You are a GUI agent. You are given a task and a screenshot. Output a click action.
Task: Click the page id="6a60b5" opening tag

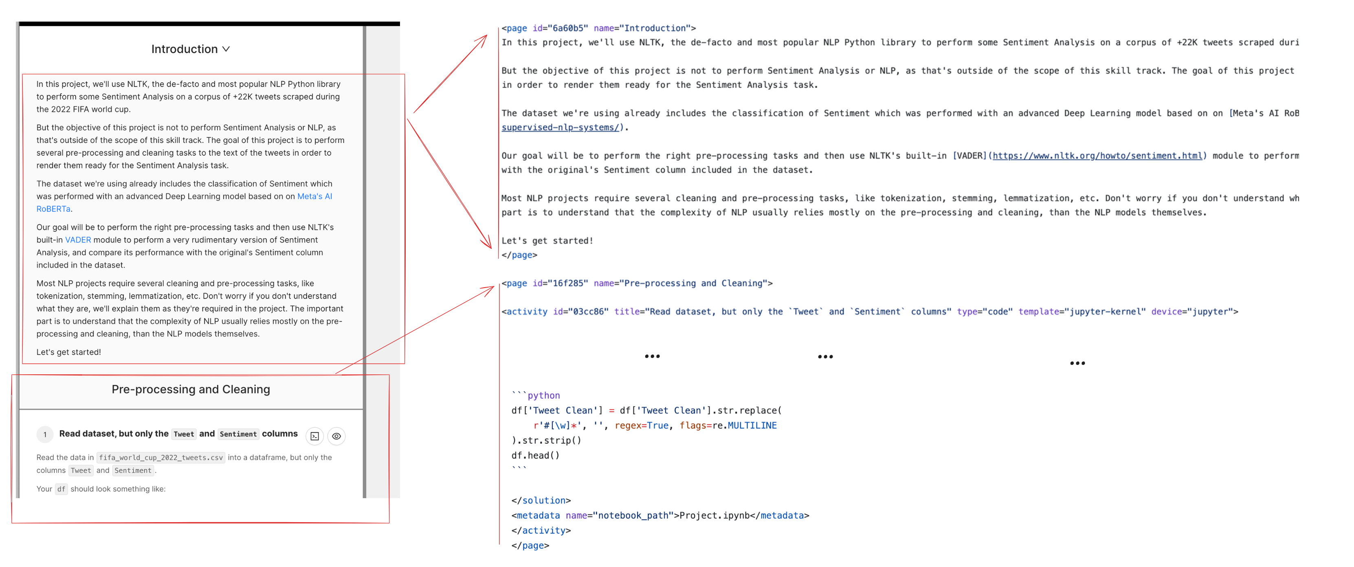coord(599,28)
